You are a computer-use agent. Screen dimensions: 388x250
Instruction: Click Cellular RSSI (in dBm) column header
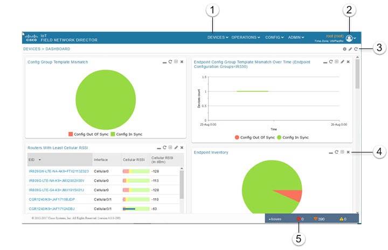click(167, 160)
